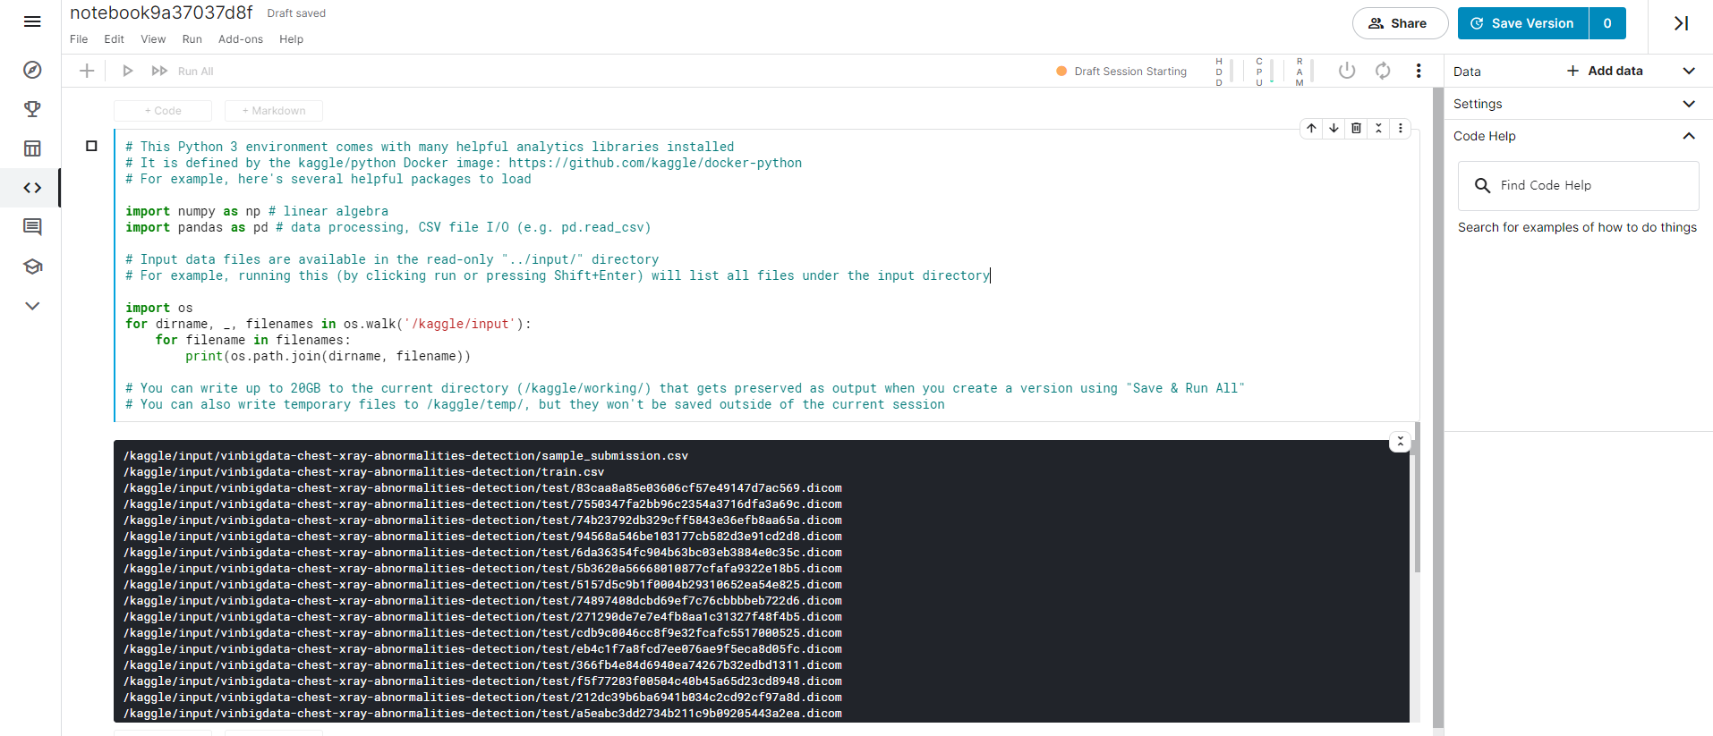Click the session power icon
This screenshot has width=1713, height=736.
[1346, 71]
